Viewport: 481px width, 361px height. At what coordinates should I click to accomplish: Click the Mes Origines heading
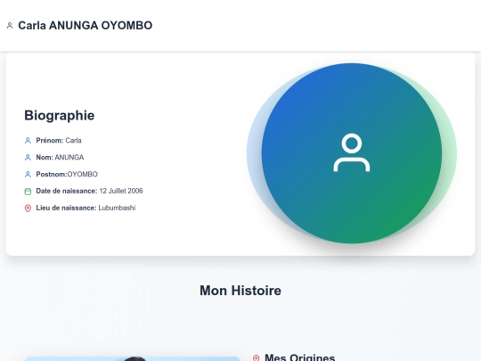[x=299, y=357]
